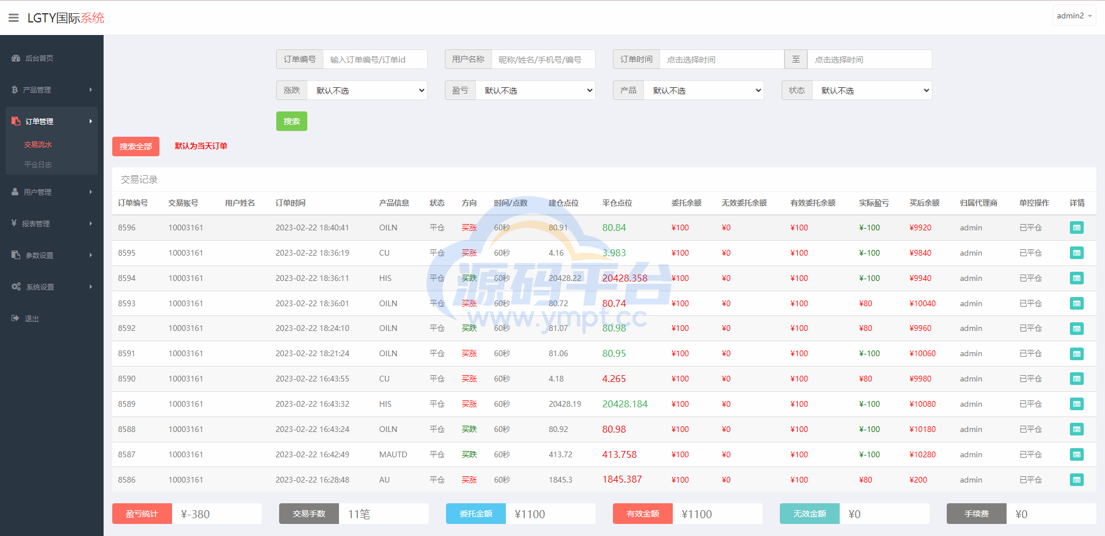Open details icon for order 8593
Image resolution: width=1105 pixels, height=536 pixels.
[x=1076, y=303]
